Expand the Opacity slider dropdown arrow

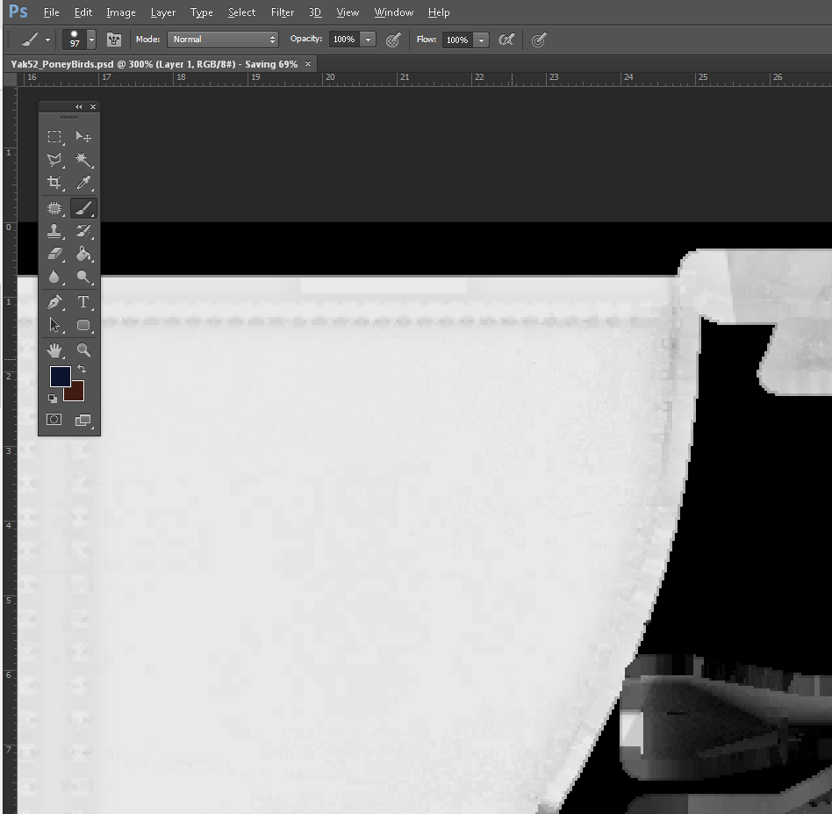368,40
